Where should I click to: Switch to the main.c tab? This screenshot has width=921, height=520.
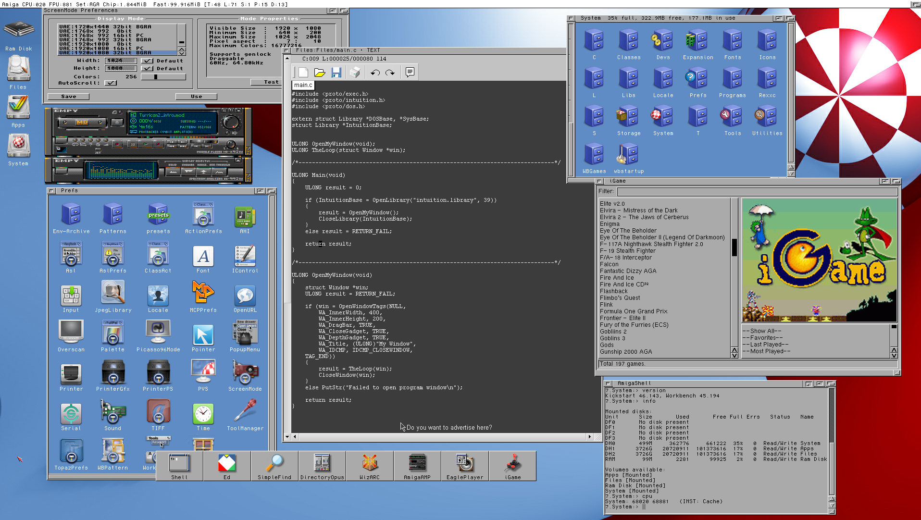[303, 85]
